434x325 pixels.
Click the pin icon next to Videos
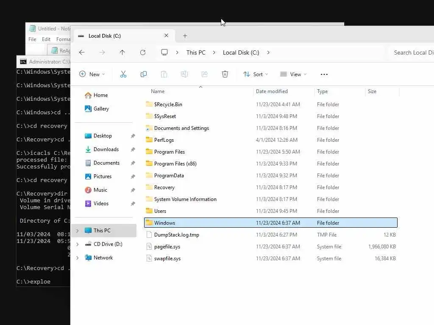(x=133, y=204)
